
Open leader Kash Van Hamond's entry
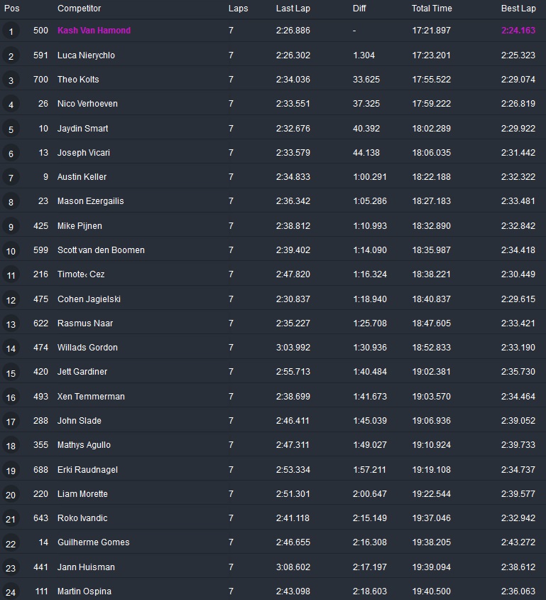tap(94, 31)
